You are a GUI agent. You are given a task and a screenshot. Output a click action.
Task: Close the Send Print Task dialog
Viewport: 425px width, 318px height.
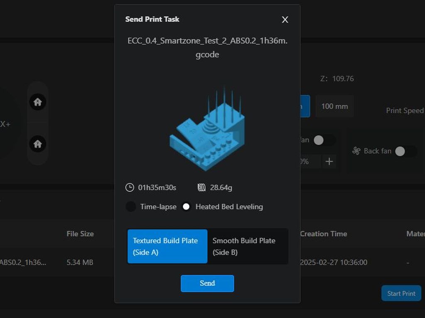(x=285, y=19)
